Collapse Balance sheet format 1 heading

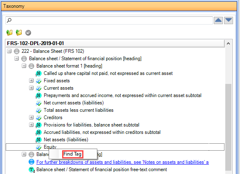point(24,66)
